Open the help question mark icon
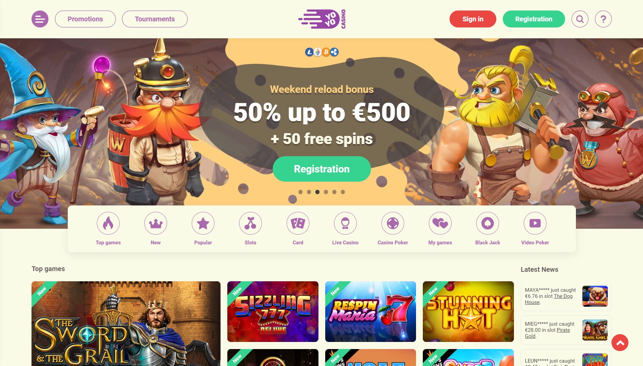The image size is (643, 366). tap(603, 19)
